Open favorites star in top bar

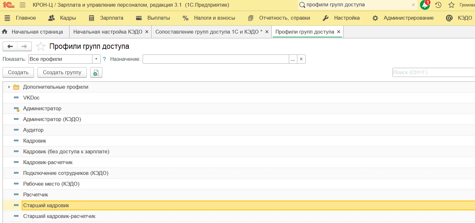coord(451,5)
